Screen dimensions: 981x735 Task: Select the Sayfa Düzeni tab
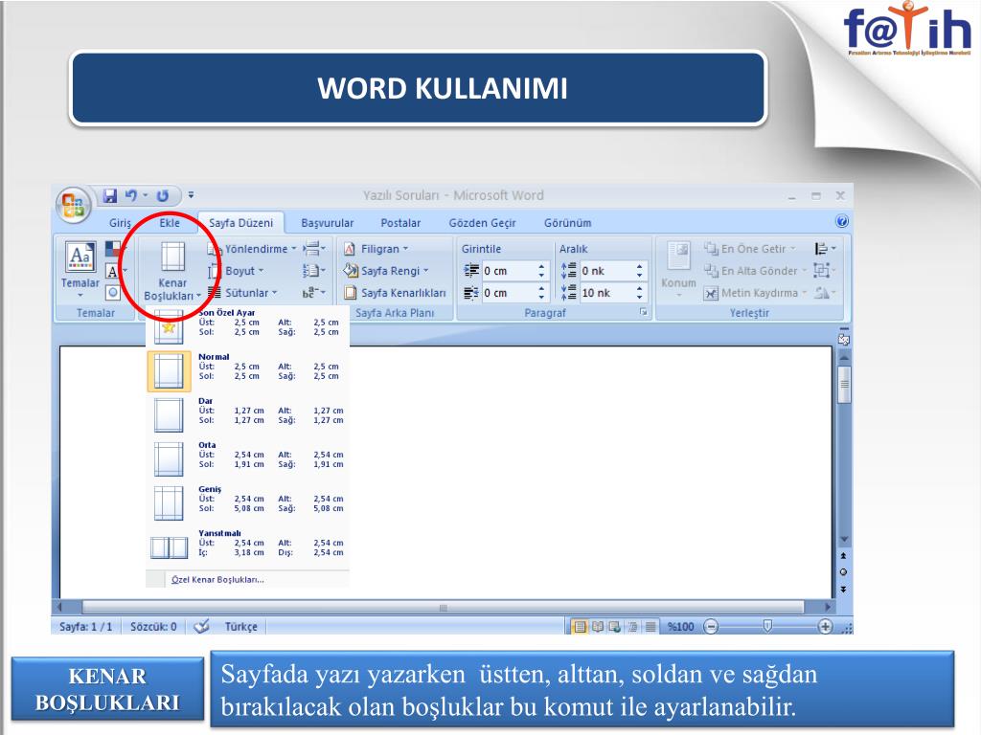click(240, 222)
